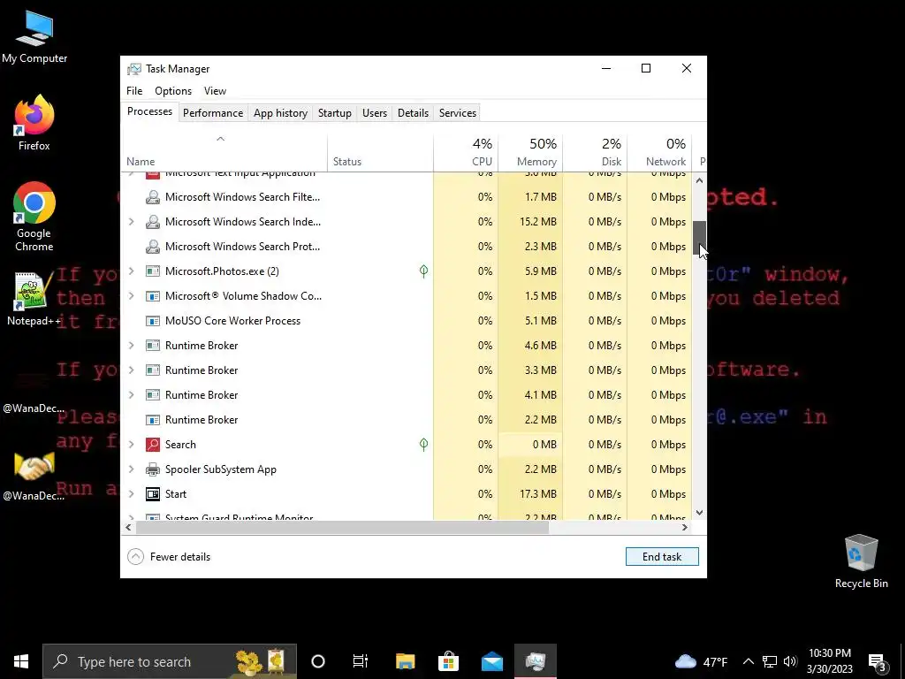Click the Task Manager taskbar icon
The height and width of the screenshot is (679, 905).
[x=536, y=661]
